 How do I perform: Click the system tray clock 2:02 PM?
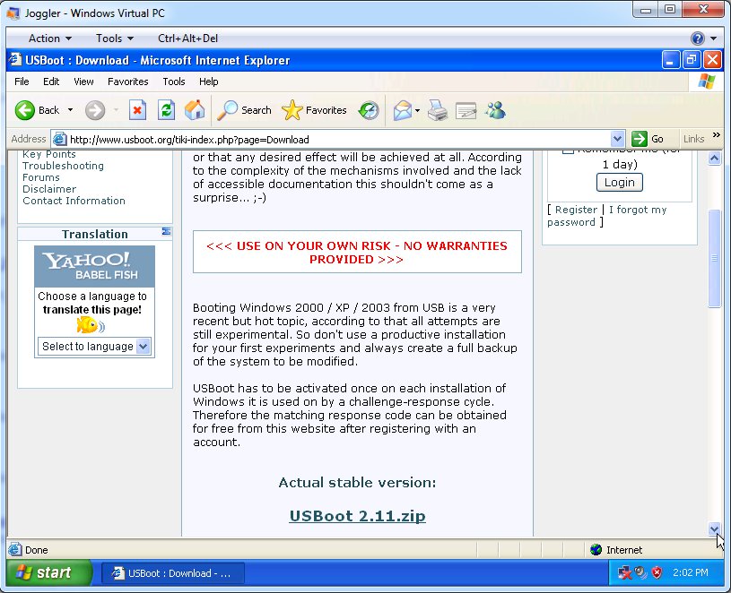[x=690, y=572]
